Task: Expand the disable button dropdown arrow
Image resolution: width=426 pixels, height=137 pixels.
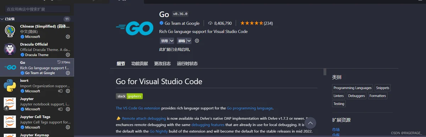Action: coord(171,41)
